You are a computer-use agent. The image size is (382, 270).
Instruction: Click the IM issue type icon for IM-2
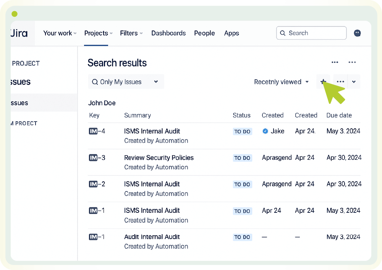[x=93, y=184]
